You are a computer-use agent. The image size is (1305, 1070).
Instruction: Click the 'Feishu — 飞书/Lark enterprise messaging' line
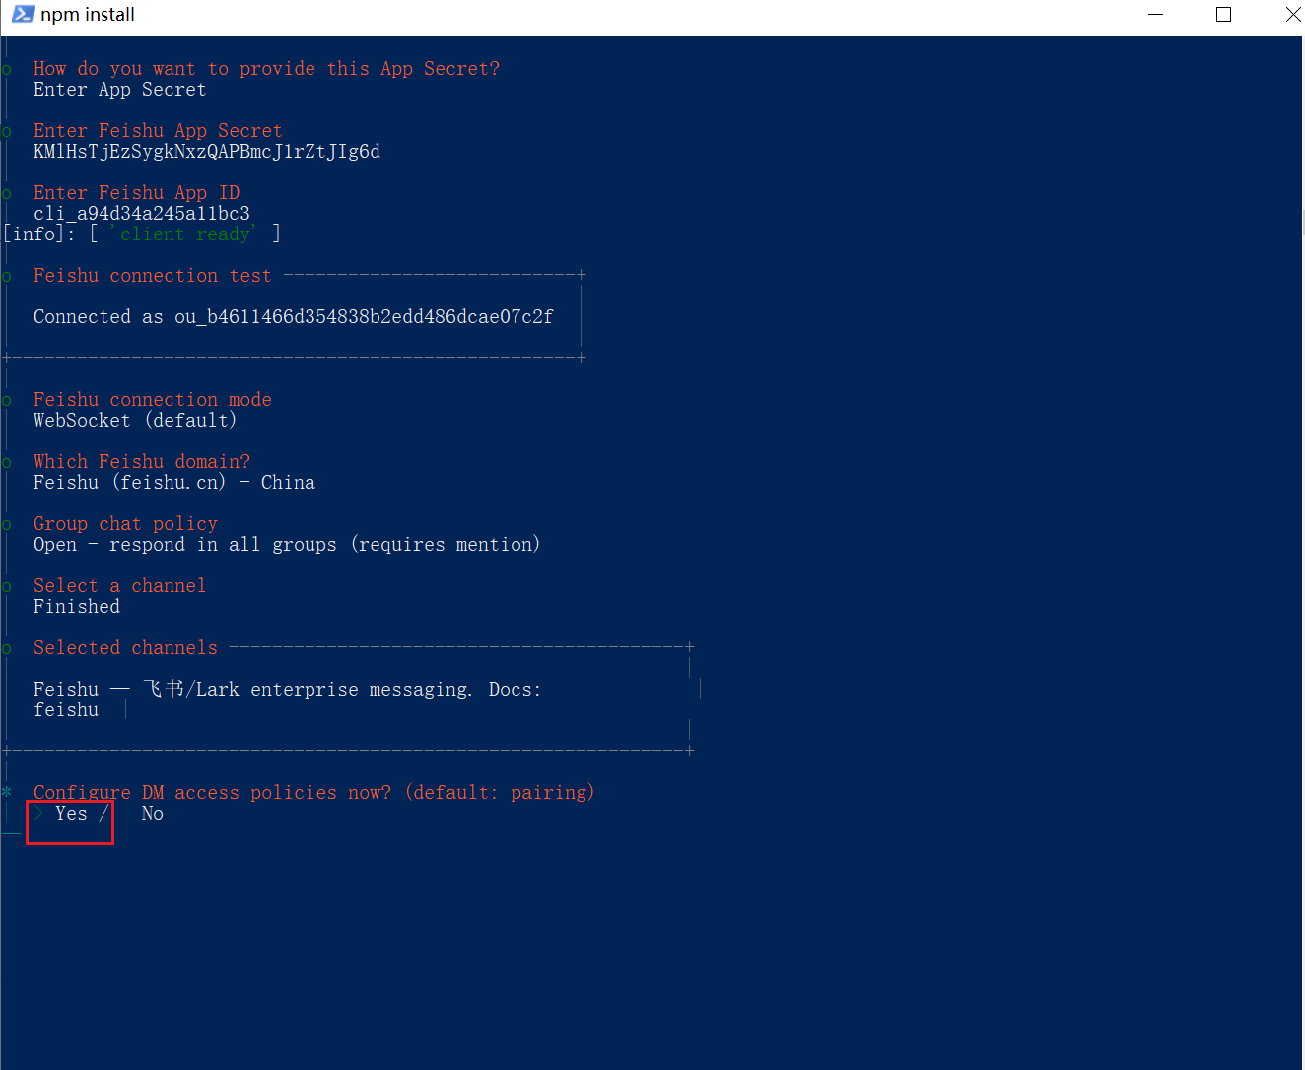point(287,690)
